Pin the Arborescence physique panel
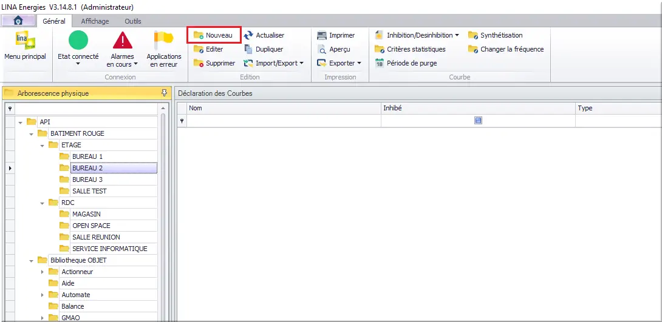 (165, 93)
